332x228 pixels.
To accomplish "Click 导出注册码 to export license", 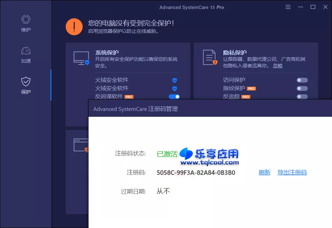I will pyautogui.click(x=292, y=172).
